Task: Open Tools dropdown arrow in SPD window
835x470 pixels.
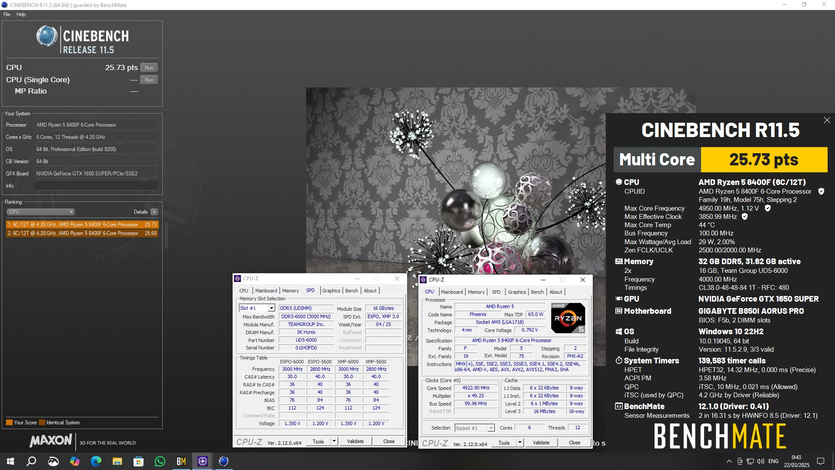Action: [x=334, y=441]
